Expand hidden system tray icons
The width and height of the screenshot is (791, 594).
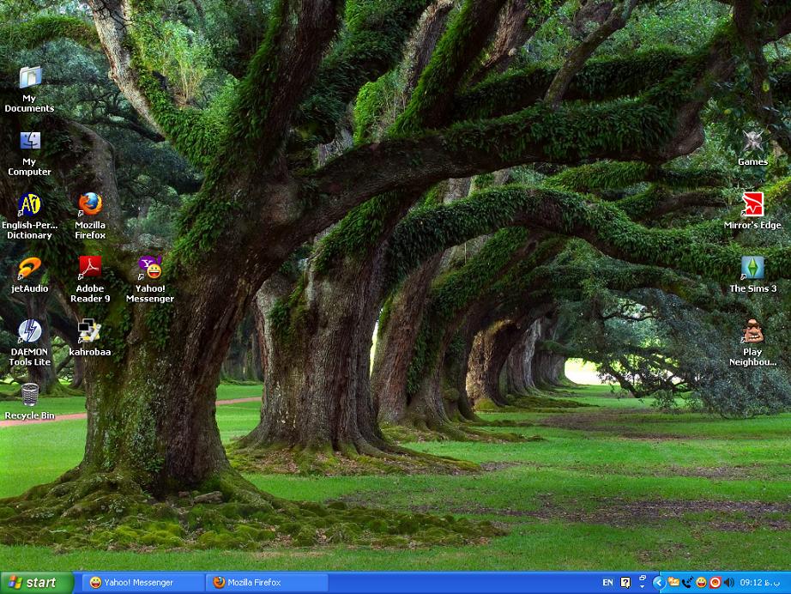[659, 583]
